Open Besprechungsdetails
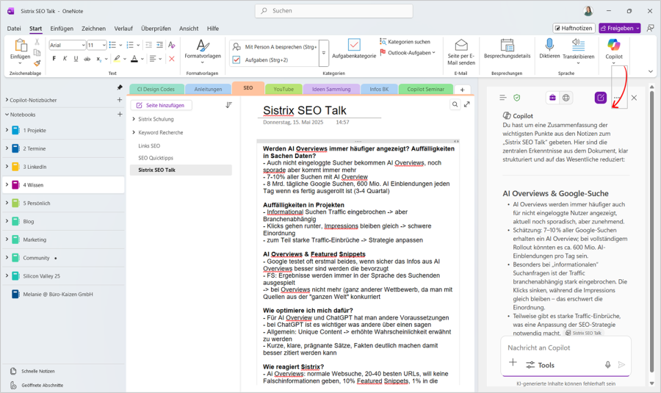This screenshot has height=393, width=661. tap(507, 48)
